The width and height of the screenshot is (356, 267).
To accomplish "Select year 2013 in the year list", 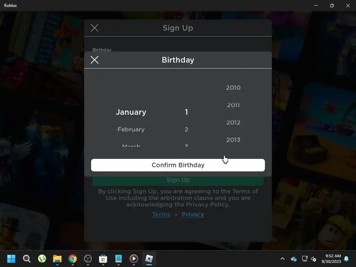I will tap(233, 140).
